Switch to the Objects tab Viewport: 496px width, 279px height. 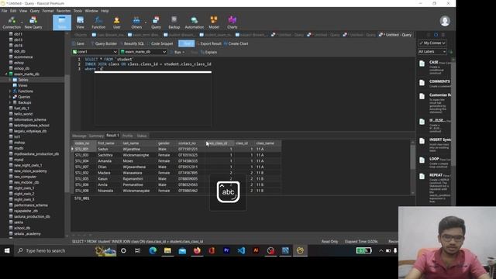point(81,35)
